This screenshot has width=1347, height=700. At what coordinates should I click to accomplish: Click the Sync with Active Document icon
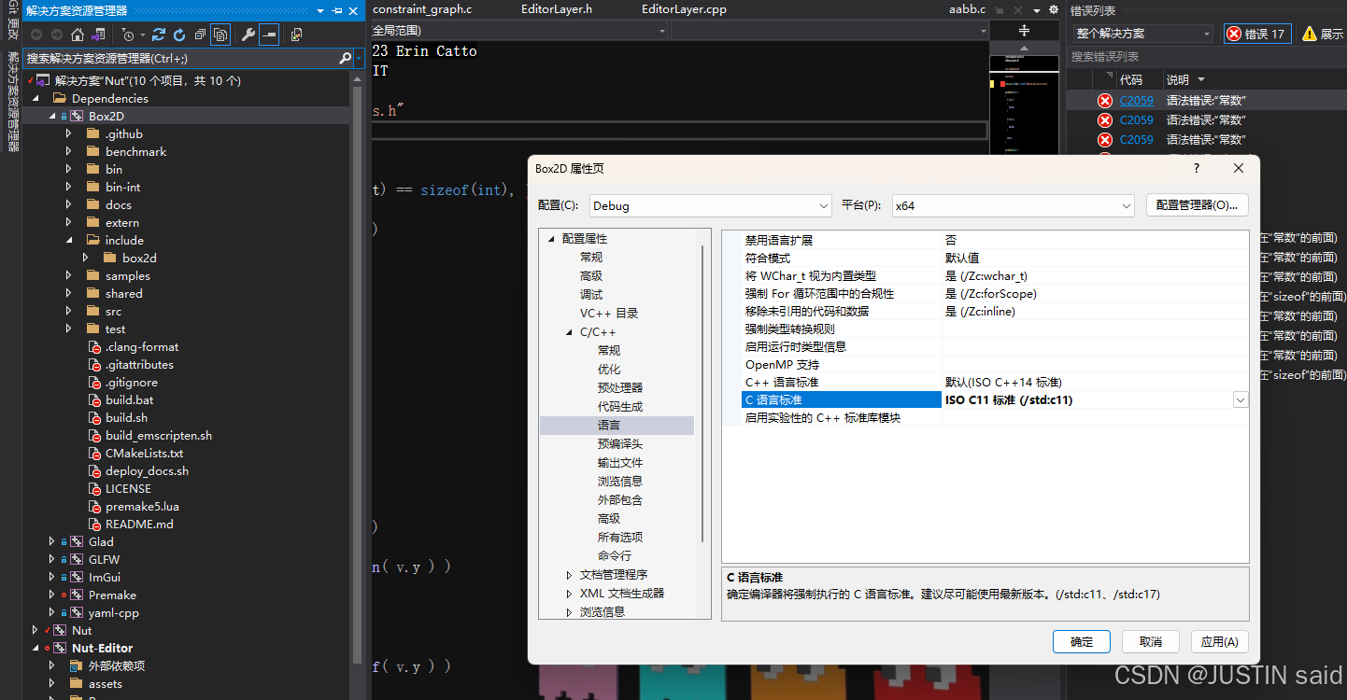click(159, 35)
